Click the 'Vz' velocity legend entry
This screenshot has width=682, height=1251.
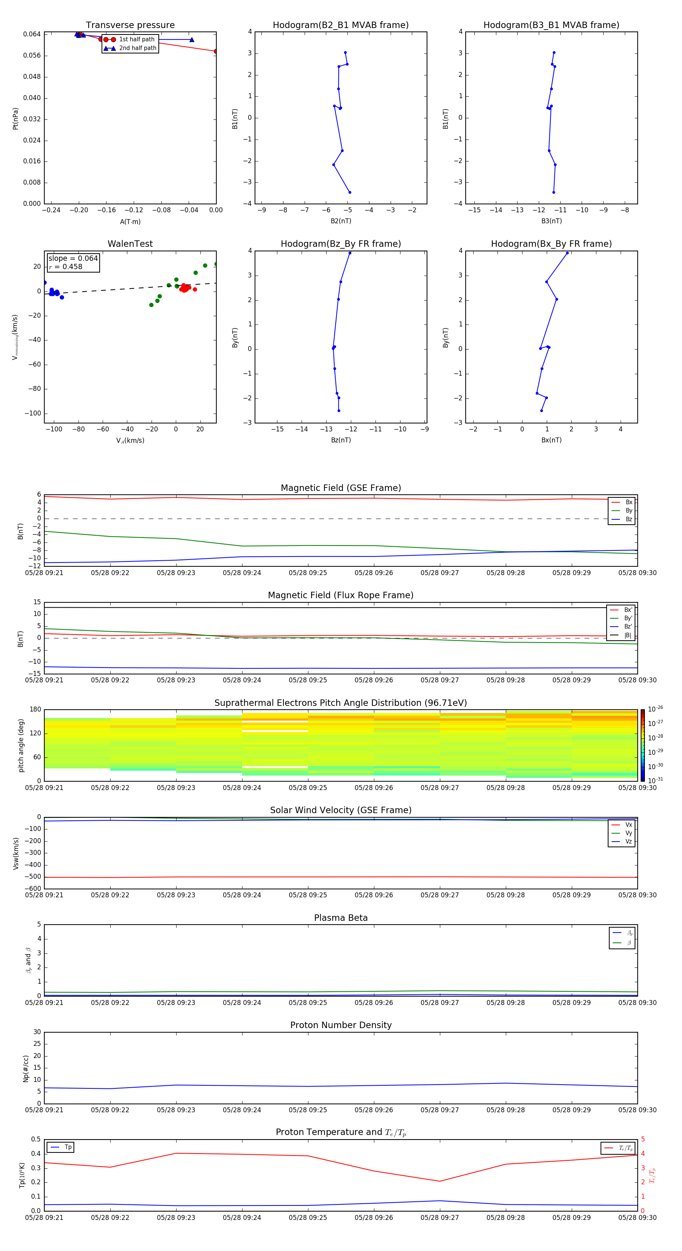622,841
